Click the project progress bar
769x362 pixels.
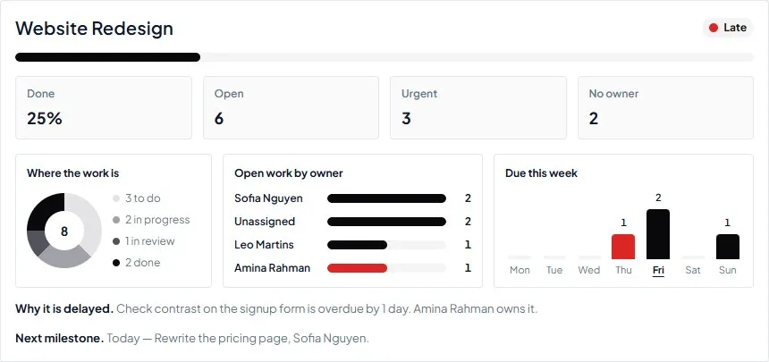point(384,57)
